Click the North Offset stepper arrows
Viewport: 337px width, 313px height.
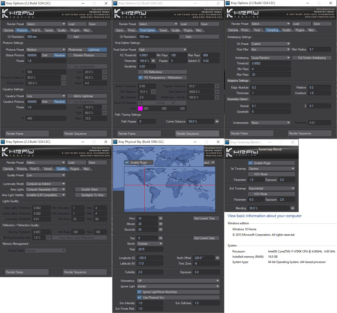[x=217, y=258]
